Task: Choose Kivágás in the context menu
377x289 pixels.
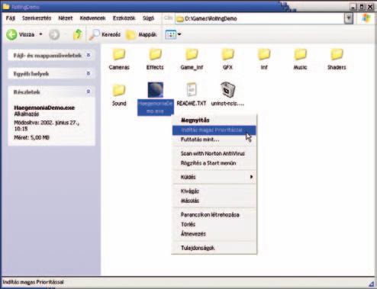Action: 214,191
